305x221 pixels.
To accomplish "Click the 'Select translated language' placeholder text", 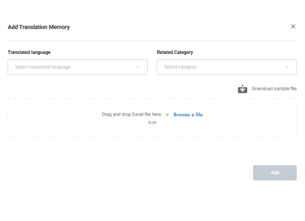I will pos(43,67).
